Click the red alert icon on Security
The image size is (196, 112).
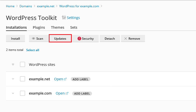pyautogui.click(x=79, y=38)
